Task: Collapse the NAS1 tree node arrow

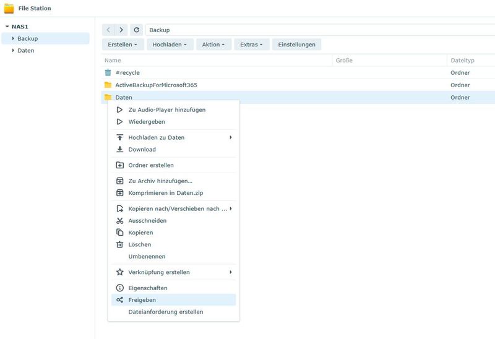Action: [x=7, y=27]
